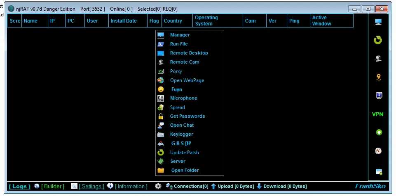This screenshot has width=396, height=196.
Task: Choose Open Chat from context menu
Action: click(x=182, y=125)
